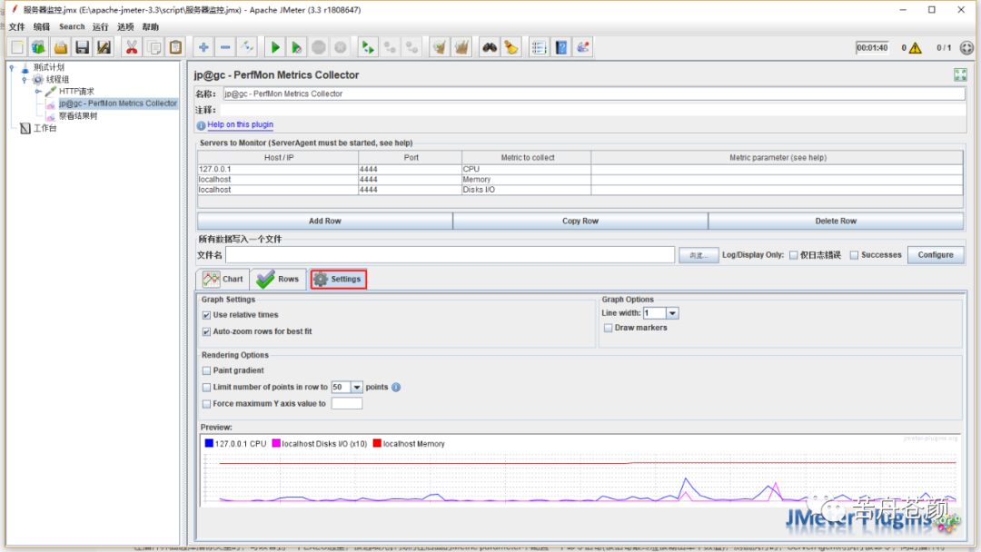Click the broom Reset Search icon
This screenshot has height=552, width=981.
[511, 47]
